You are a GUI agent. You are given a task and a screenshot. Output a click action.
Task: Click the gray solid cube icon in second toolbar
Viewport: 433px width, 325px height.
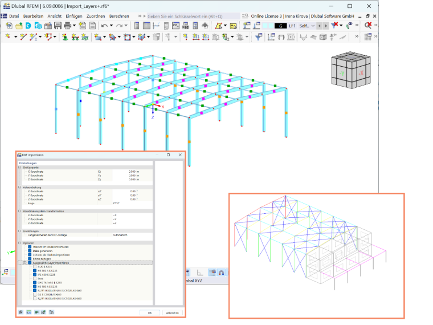coord(156,36)
